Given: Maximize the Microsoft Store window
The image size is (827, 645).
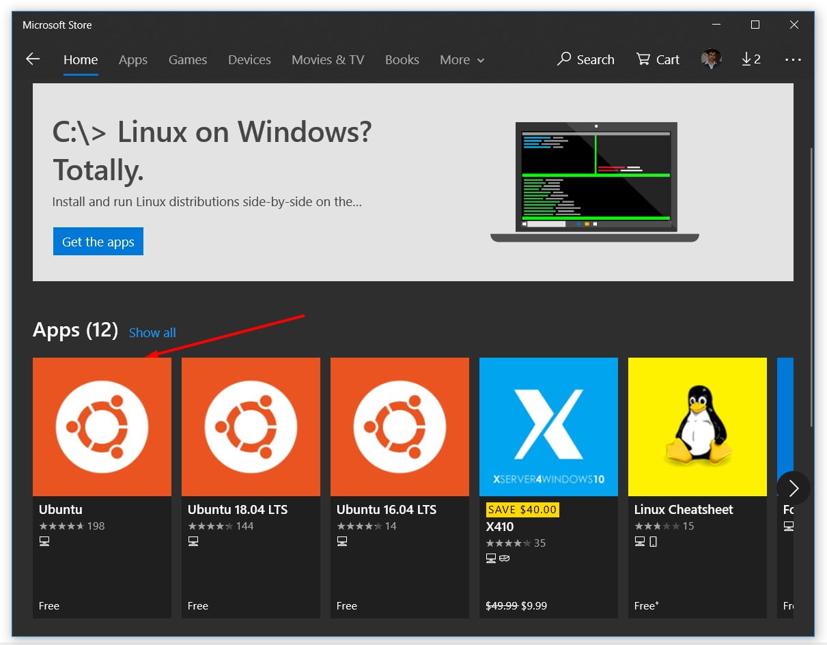Looking at the screenshot, I should pyautogui.click(x=755, y=25).
